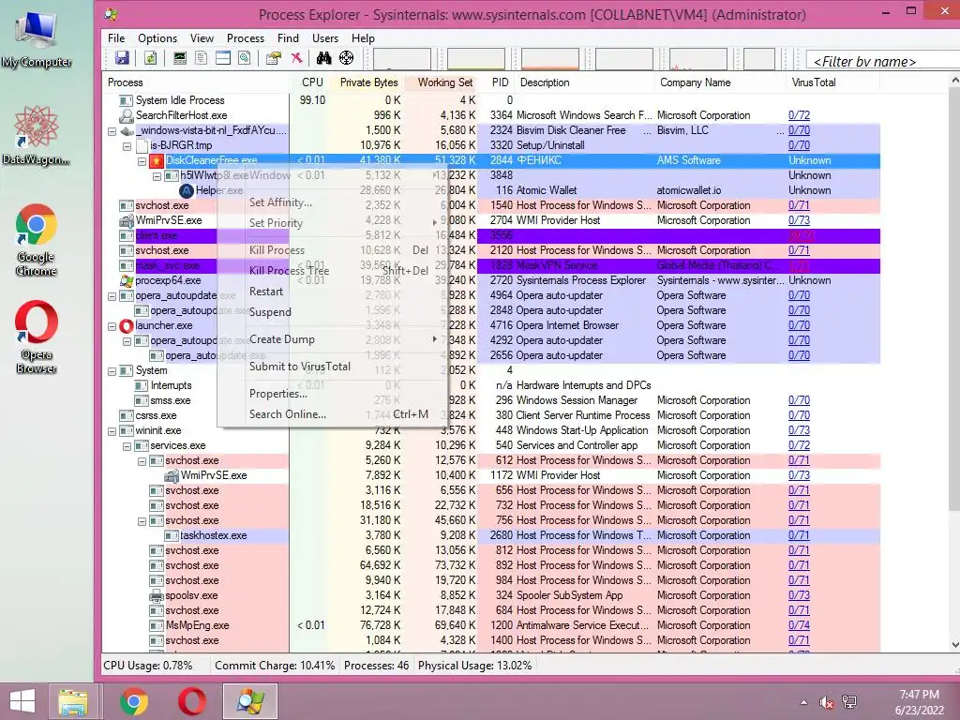This screenshot has width=960, height=720.
Task: Collapse the services.exe tree node
Action: tap(127, 446)
